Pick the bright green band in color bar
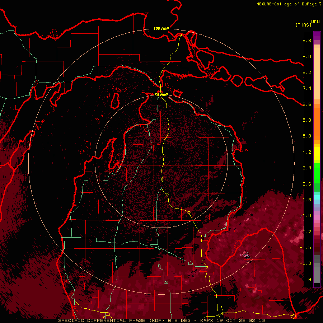 tap(317, 174)
